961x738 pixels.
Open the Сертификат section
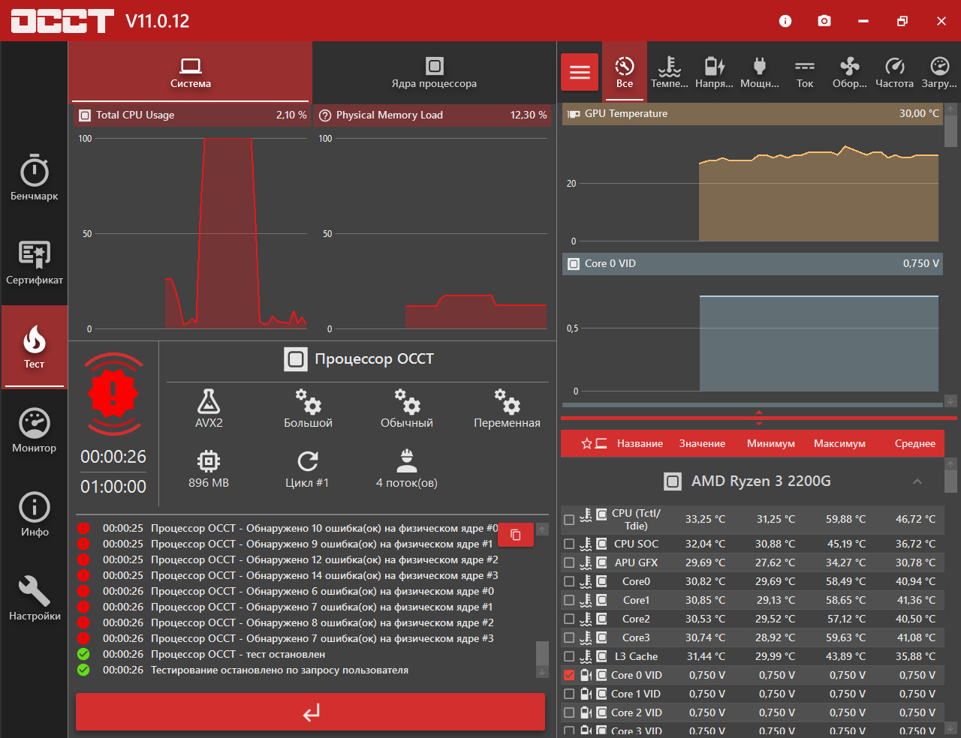[34, 262]
